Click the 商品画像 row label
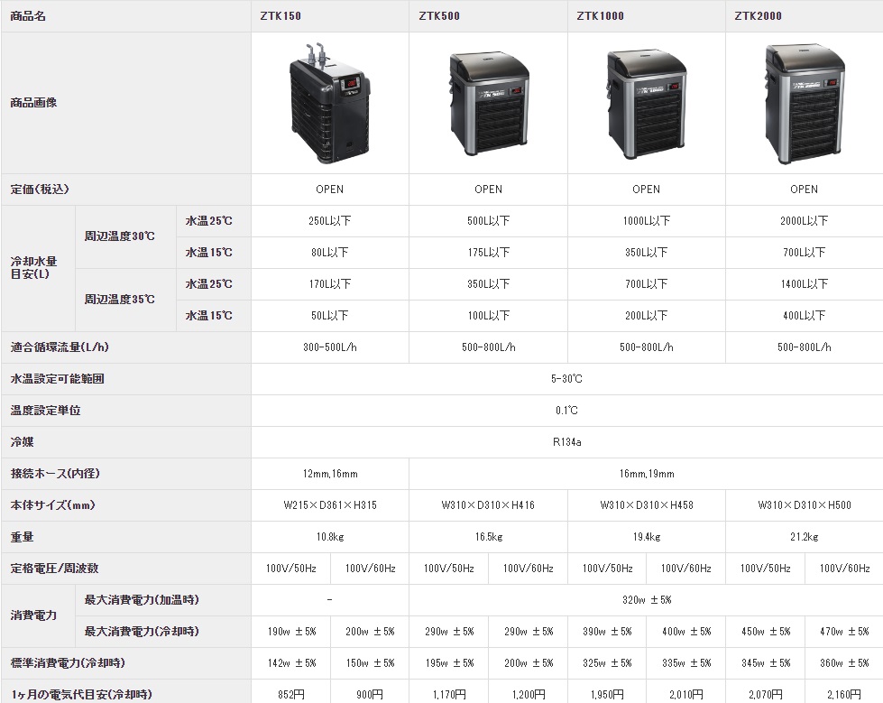883x703 pixels. [x=33, y=103]
